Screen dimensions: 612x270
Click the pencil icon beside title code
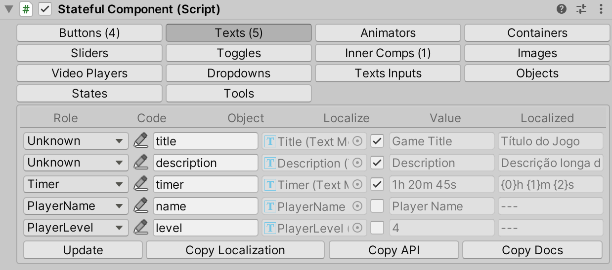tap(141, 141)
